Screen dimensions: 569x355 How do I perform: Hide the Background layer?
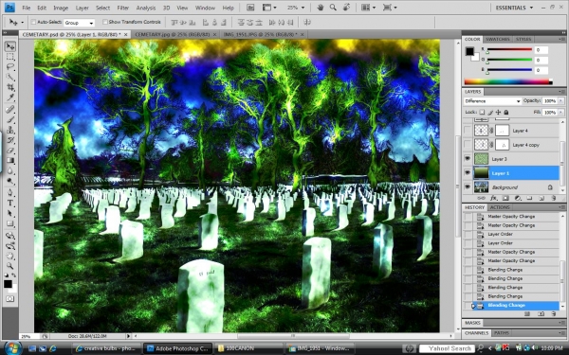[x=468, y=187]
